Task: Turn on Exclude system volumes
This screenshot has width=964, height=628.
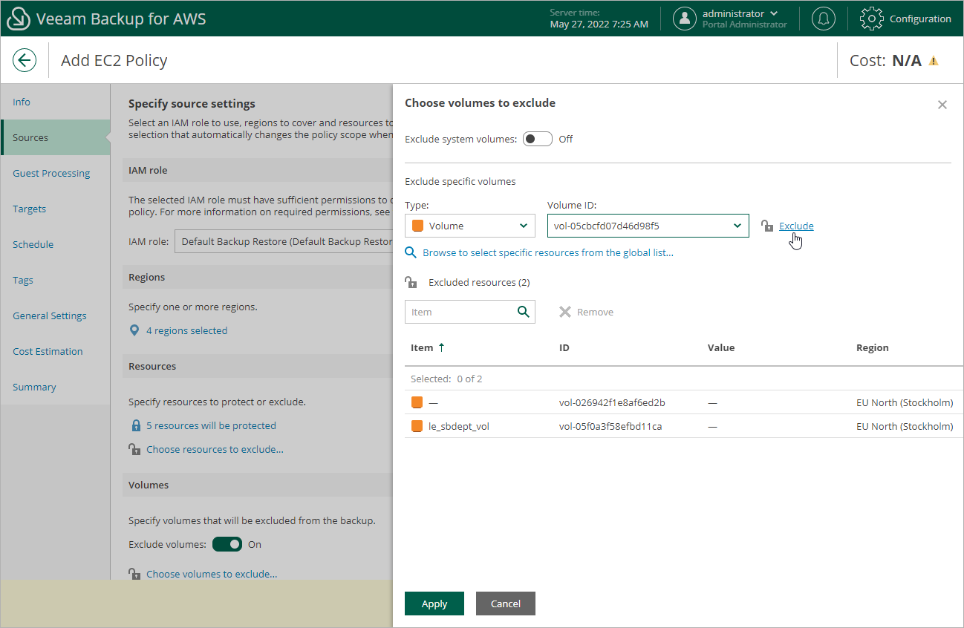Action: [x=537, y=139]
